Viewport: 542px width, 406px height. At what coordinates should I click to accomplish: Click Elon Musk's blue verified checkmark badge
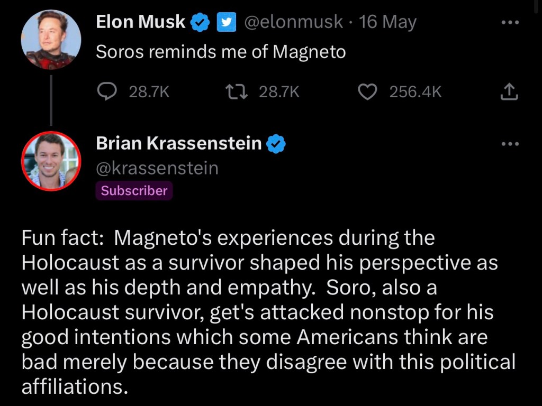[200, 23]
